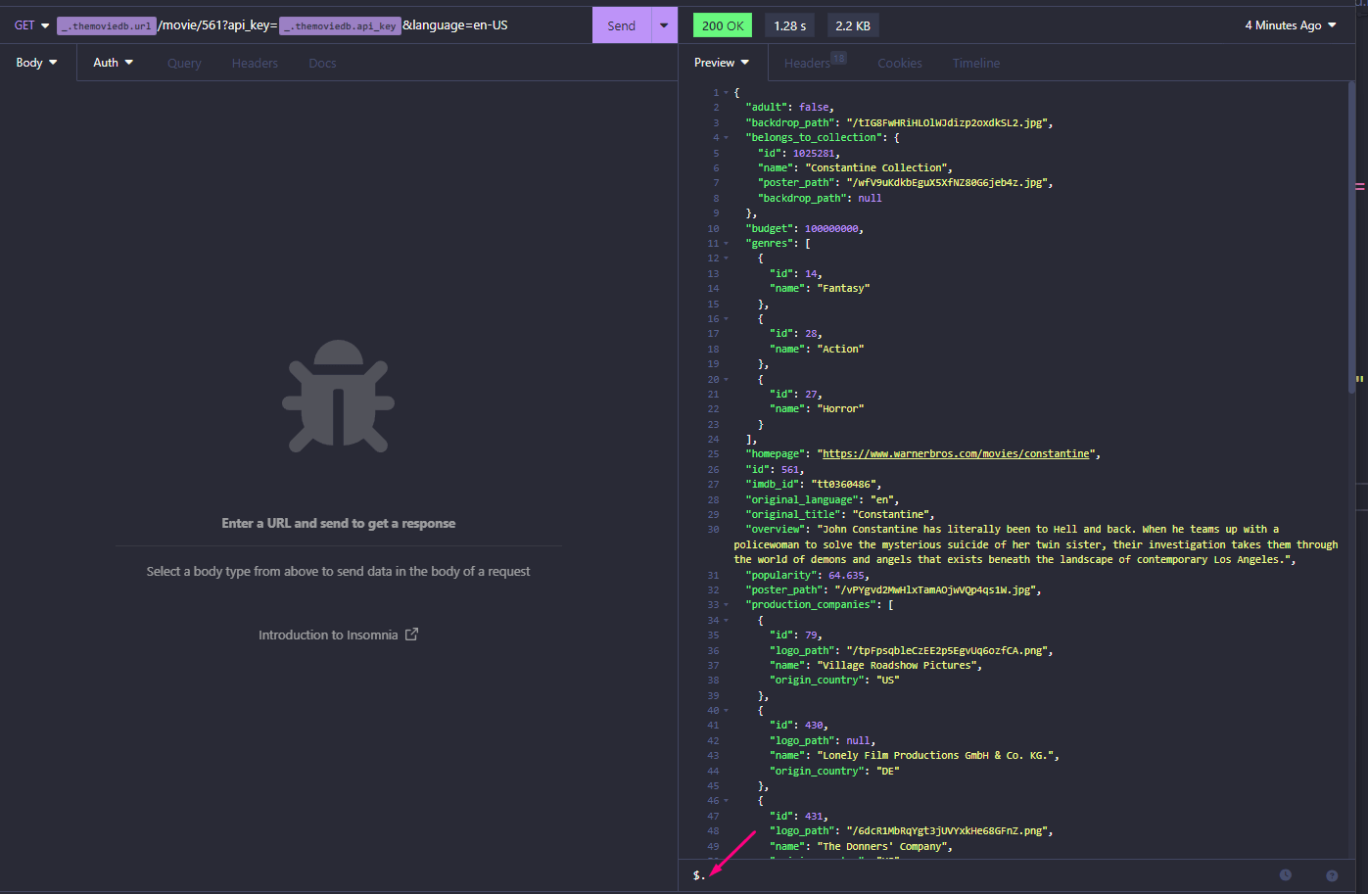Screen dimensions: 1368x894
Task: Click the "Horror" genre name
Action: 840,409
